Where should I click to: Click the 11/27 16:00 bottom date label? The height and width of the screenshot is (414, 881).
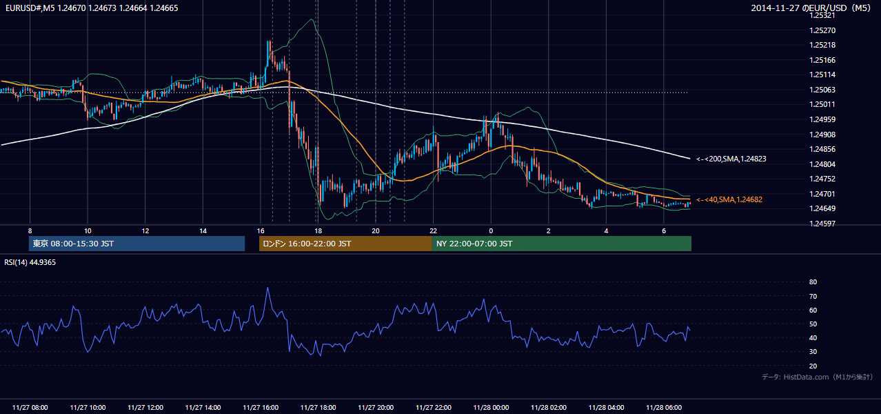click(261, 408)
